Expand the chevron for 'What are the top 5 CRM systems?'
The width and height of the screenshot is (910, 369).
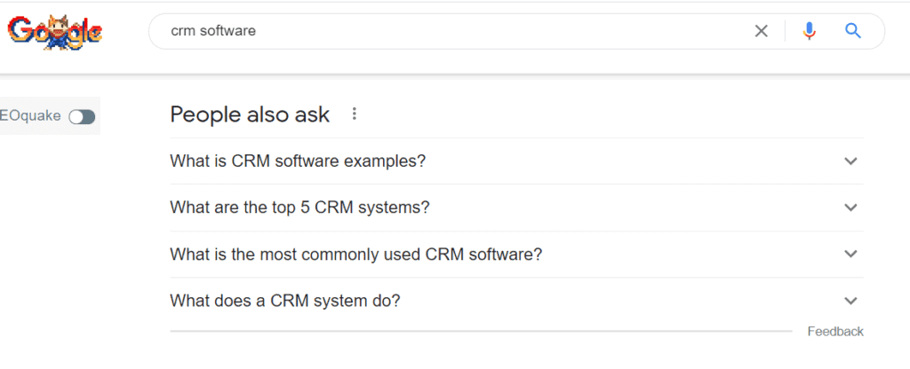click(850, 208)
